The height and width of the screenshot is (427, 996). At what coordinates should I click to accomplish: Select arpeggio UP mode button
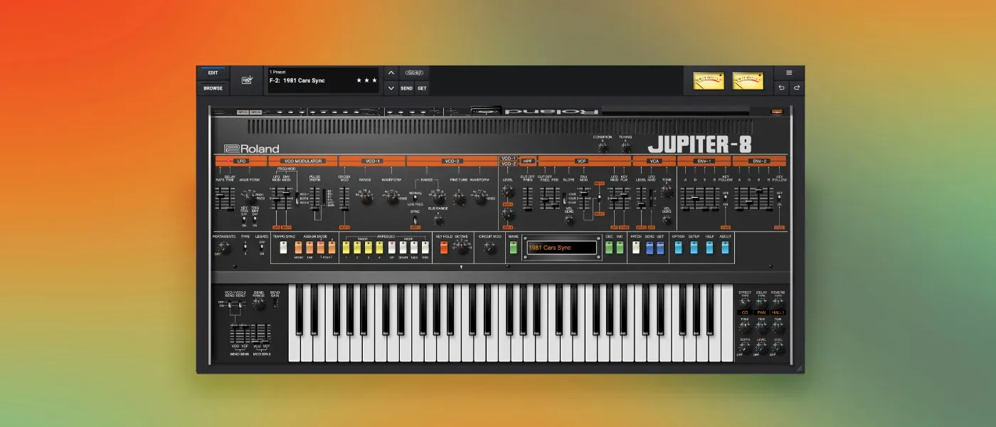click(392, 247)
